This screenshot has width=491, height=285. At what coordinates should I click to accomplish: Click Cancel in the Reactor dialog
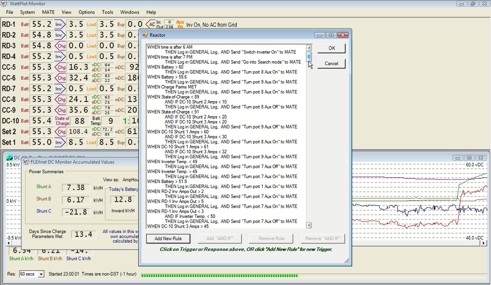[331, 64]
